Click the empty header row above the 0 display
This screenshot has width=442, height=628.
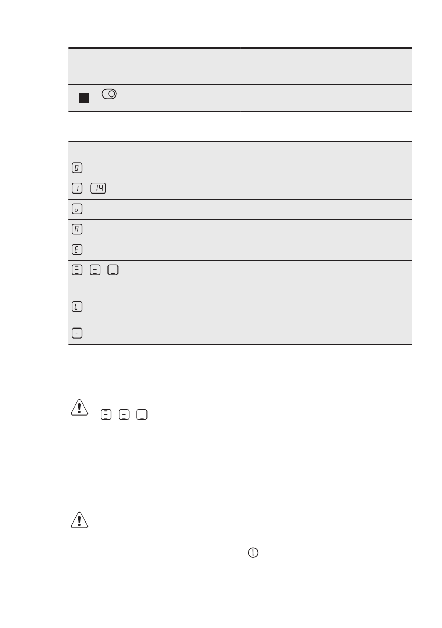pyautogui.click(x=240, y=150)
